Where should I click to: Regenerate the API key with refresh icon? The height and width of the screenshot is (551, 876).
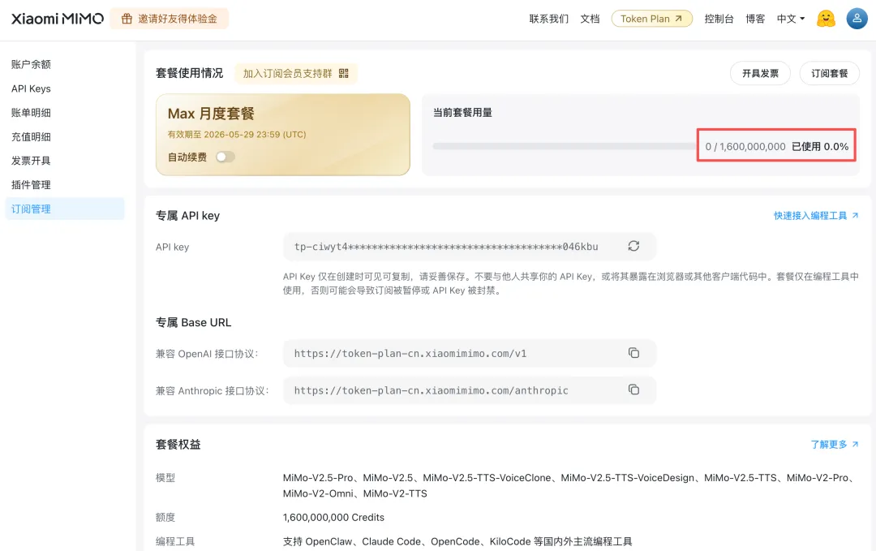(633, 246)
